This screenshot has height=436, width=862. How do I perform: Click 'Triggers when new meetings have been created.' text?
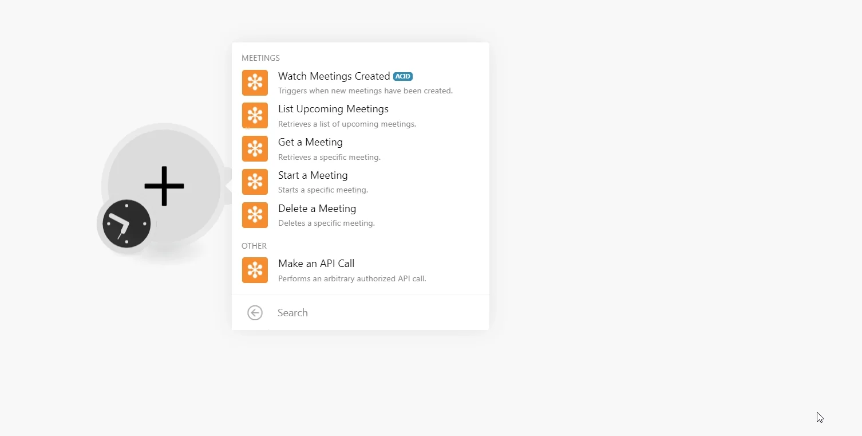point(365,91)
